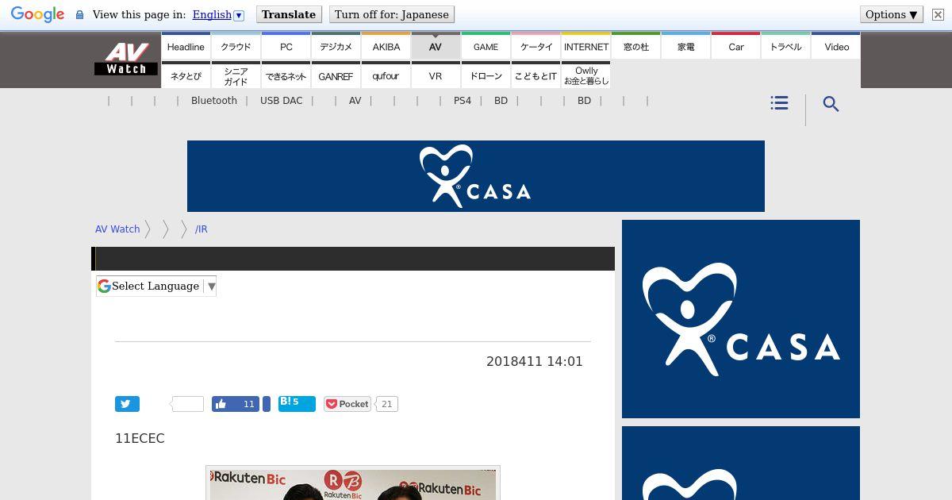Open the シニアガイド tab
The width and height of the screenshot is (952, 500).
click(x=236, y=76)
